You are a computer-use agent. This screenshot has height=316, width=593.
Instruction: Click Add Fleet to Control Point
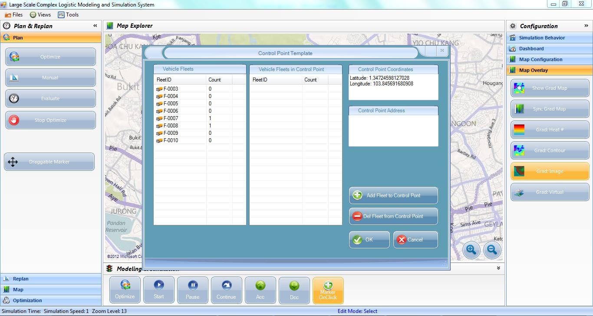(x=393, y=195)
